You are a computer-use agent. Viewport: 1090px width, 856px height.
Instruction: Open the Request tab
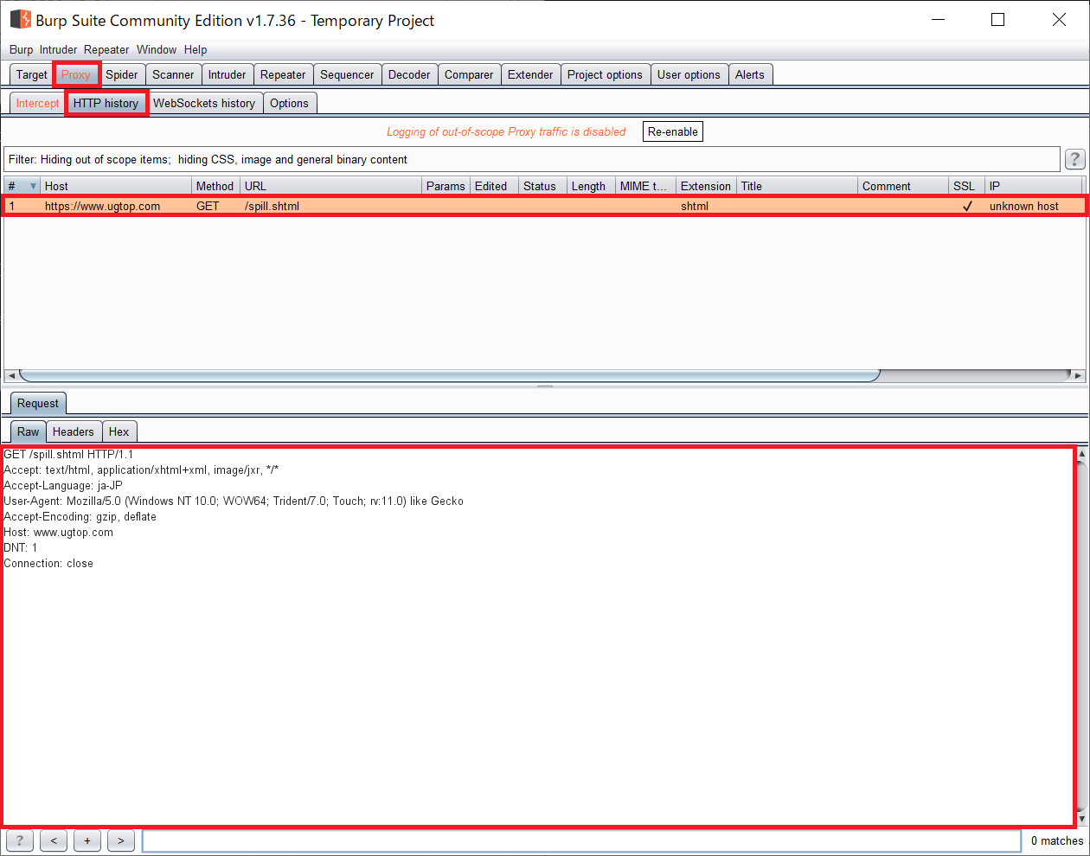pos(38,403)
